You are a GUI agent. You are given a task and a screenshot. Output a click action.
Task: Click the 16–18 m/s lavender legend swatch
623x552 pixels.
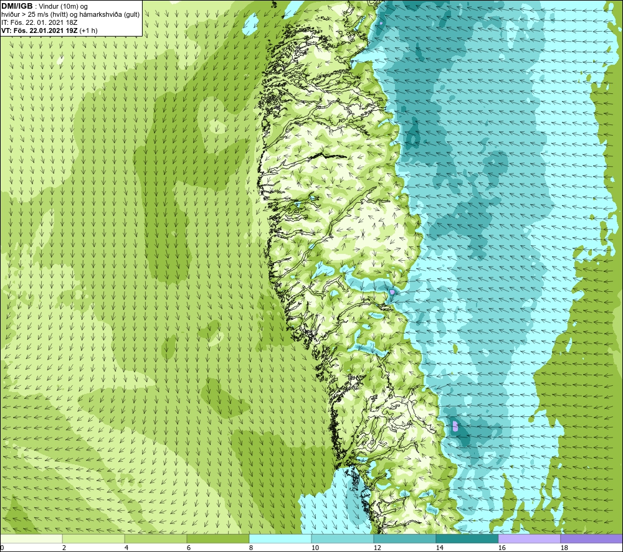pyautogui.click(x=529, y=538)
